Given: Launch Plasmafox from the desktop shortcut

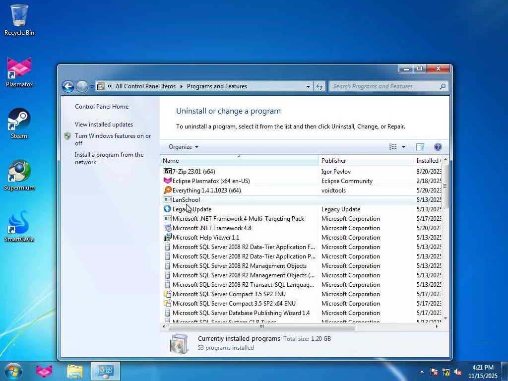Looking at the screenshot, I should (x=19, y=72).
